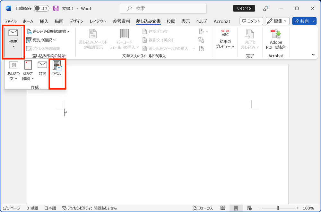
Task: Click 差し込みフィールドの強調表示 icon
Action: [x=93, y=39]
